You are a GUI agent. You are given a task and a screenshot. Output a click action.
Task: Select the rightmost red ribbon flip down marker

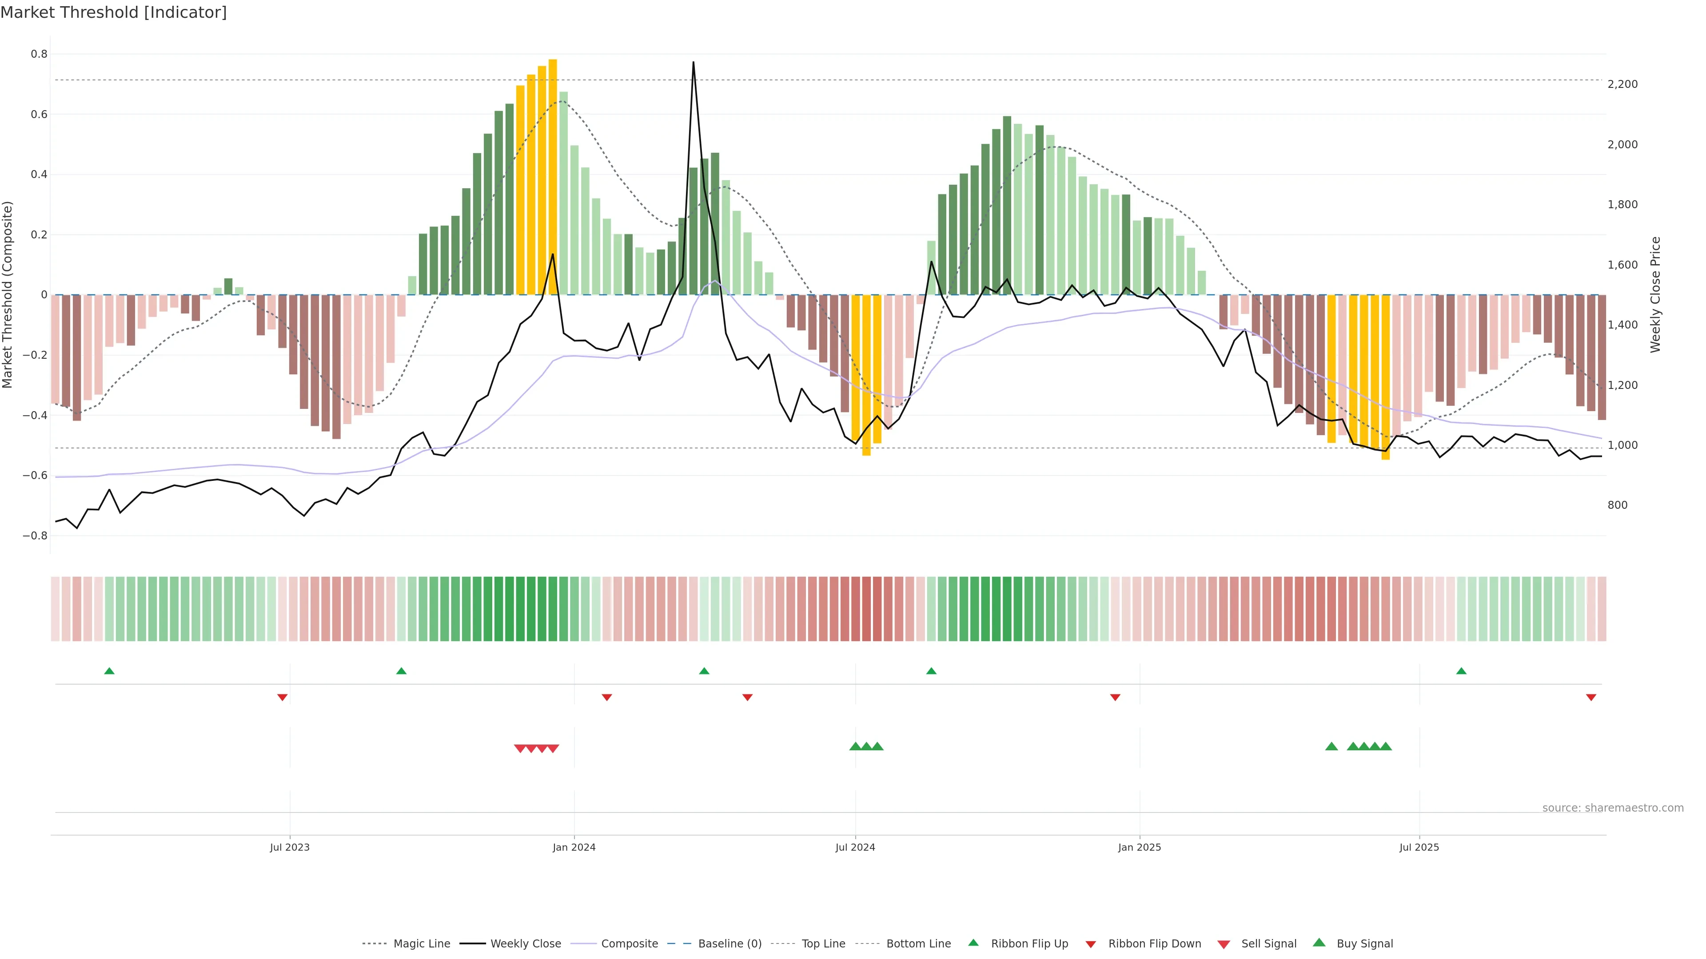pyautogui.click(x=1591, y=697)
